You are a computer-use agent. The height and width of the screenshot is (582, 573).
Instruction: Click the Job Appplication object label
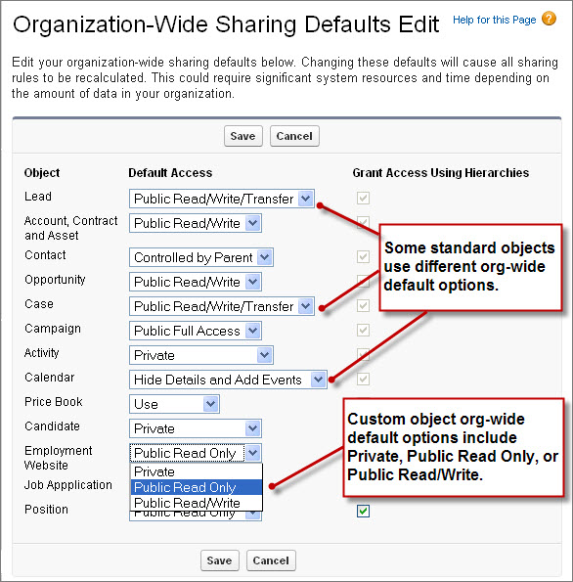pyautogui.click(x=68, y=485)
